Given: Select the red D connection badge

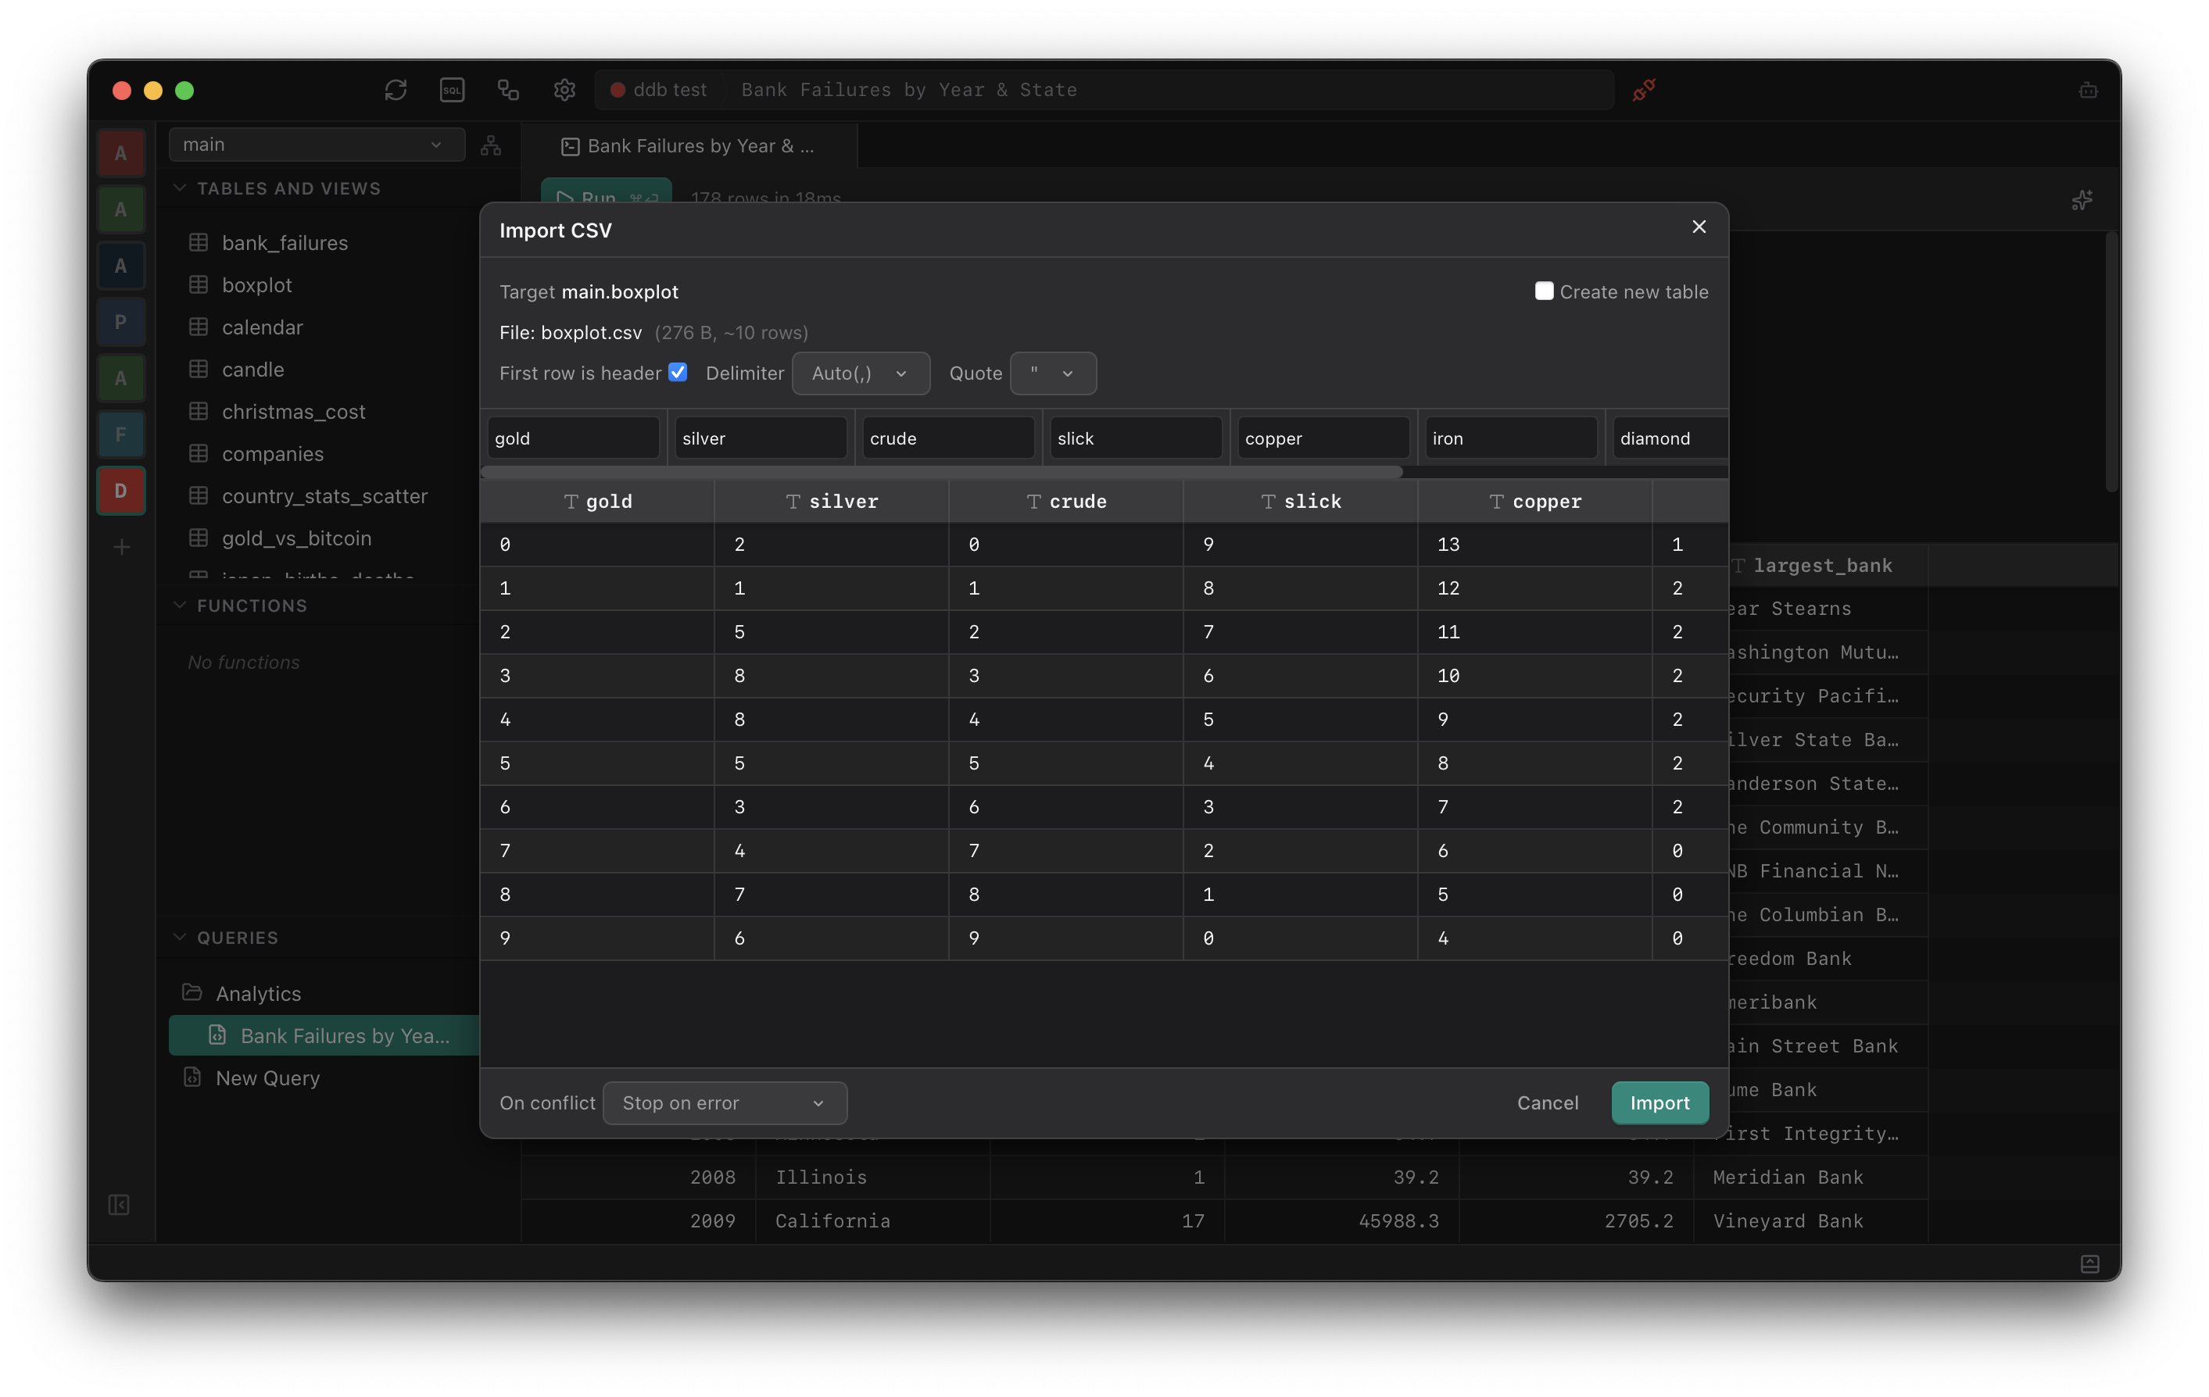Looking at the screenshot, I should pos(121,491).
